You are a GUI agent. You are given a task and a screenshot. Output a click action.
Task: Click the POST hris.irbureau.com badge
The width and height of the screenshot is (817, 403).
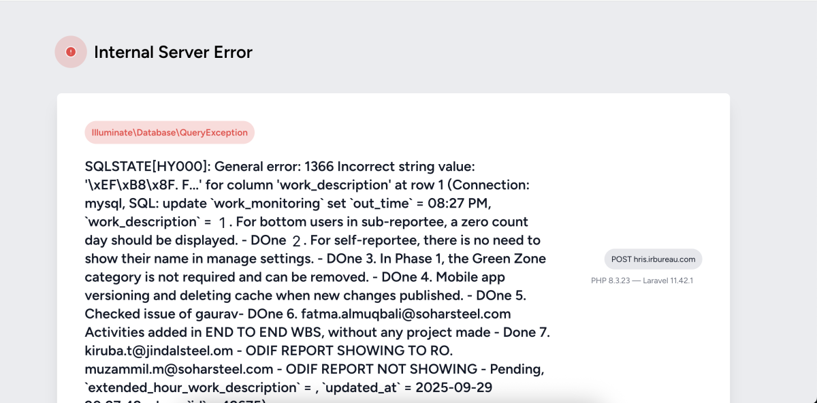coord(653,259)
